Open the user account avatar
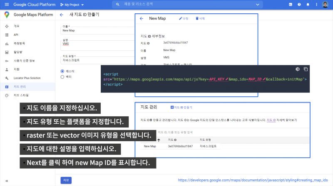 [x=325, y=5]
